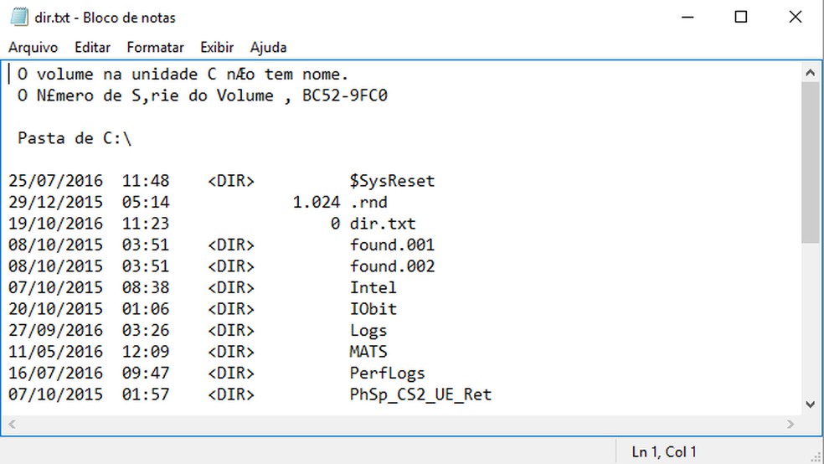This screenshot has width=824, height=464.
Task: Open the Editar menu
Action: (x=92, y=48)
